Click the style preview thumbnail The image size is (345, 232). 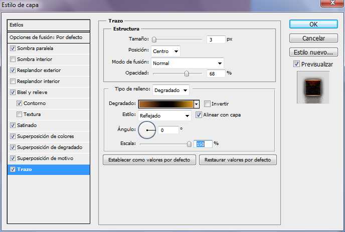click(313, 87)
